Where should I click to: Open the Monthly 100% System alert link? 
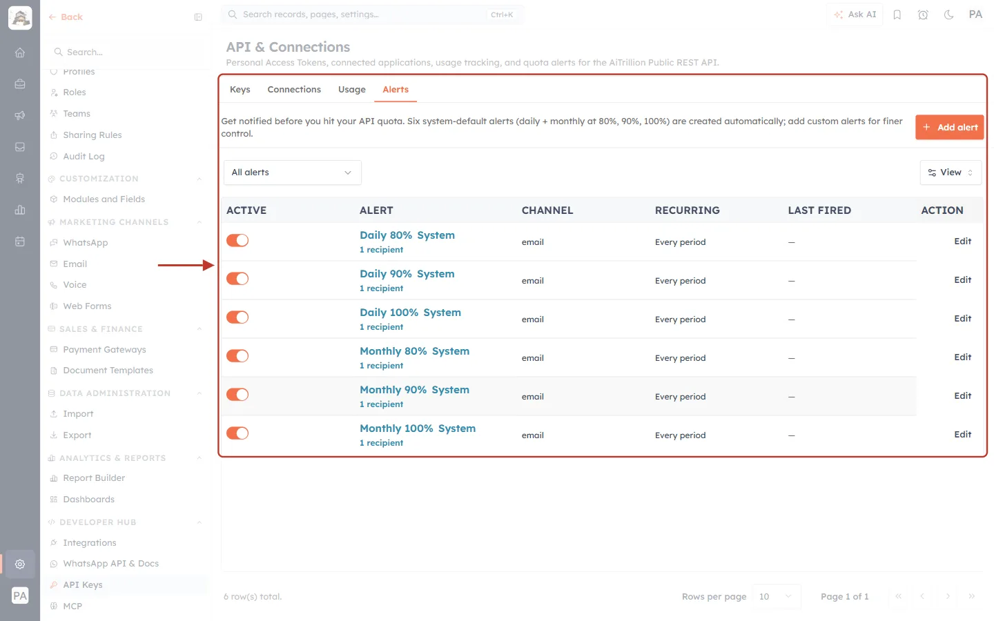[418, 428]
